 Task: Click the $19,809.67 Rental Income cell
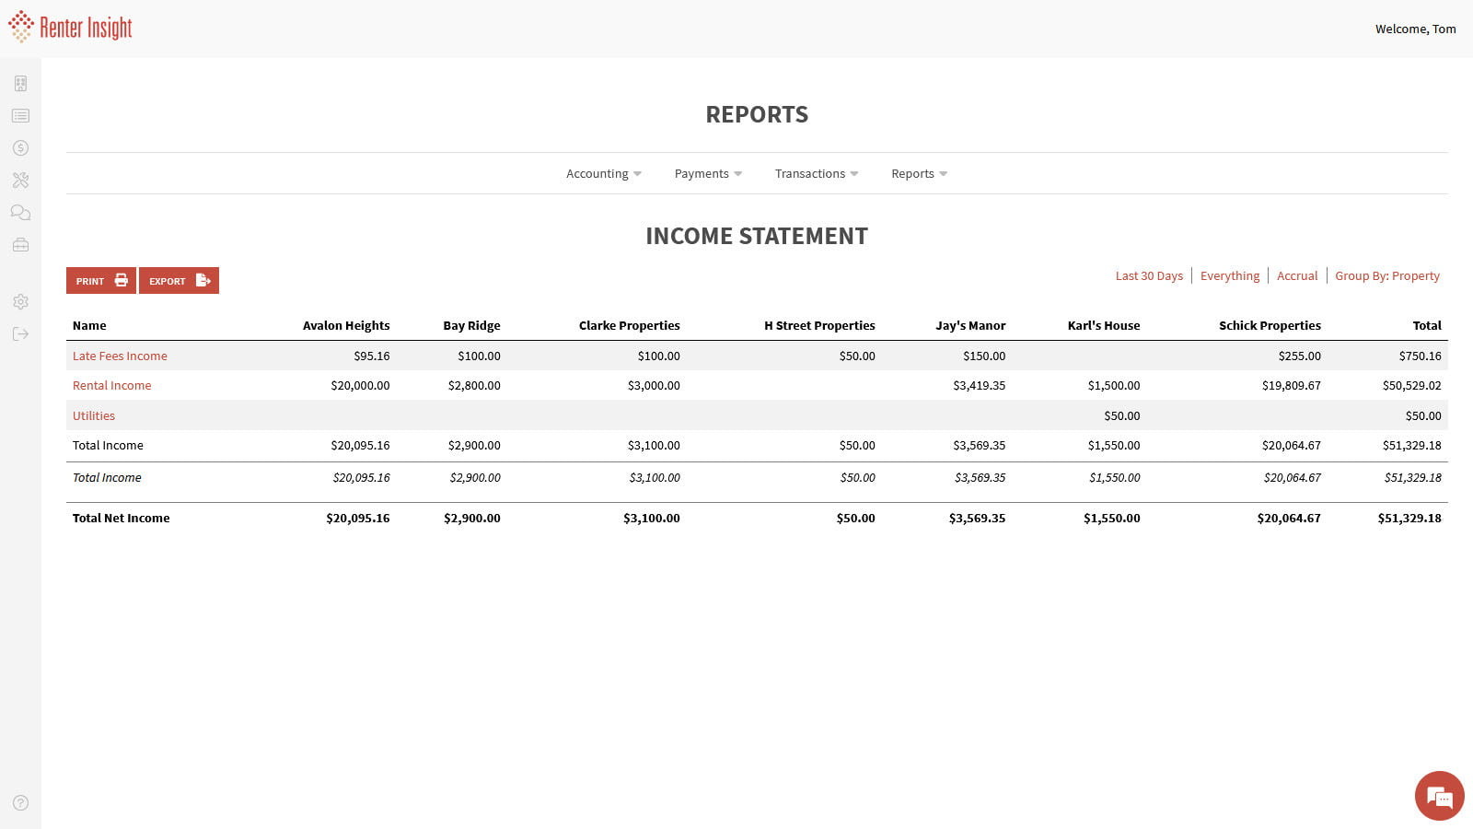[x=1292, y=386]
